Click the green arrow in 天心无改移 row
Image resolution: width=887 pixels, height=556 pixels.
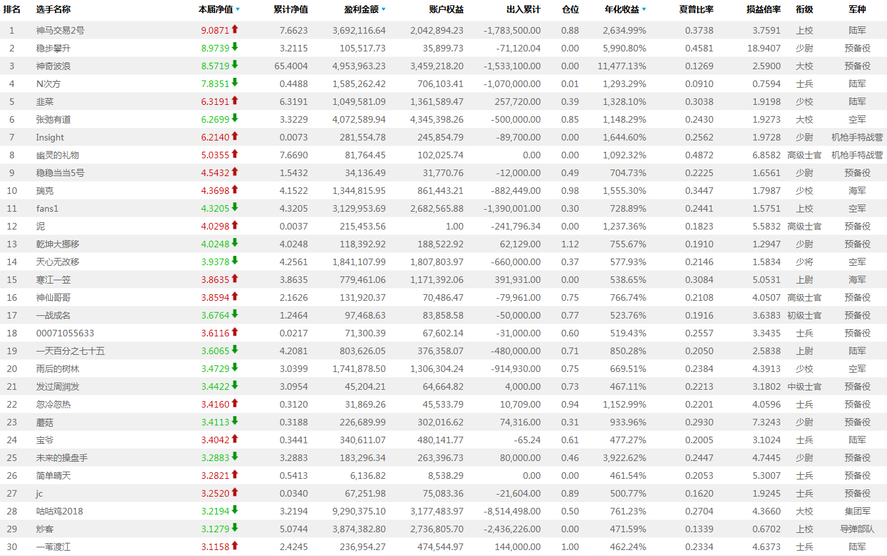(x=235, y=261)
